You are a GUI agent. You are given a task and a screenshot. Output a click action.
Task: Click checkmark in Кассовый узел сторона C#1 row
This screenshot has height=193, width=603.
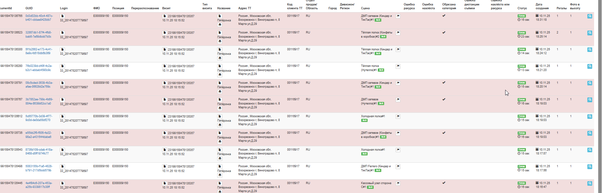click(x=444, y=183)
